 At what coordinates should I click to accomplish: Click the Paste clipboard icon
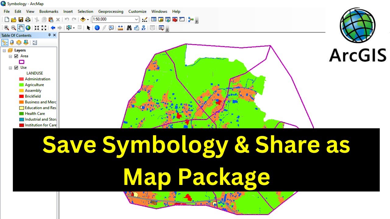pyautogui.click(x=51, y=19)
